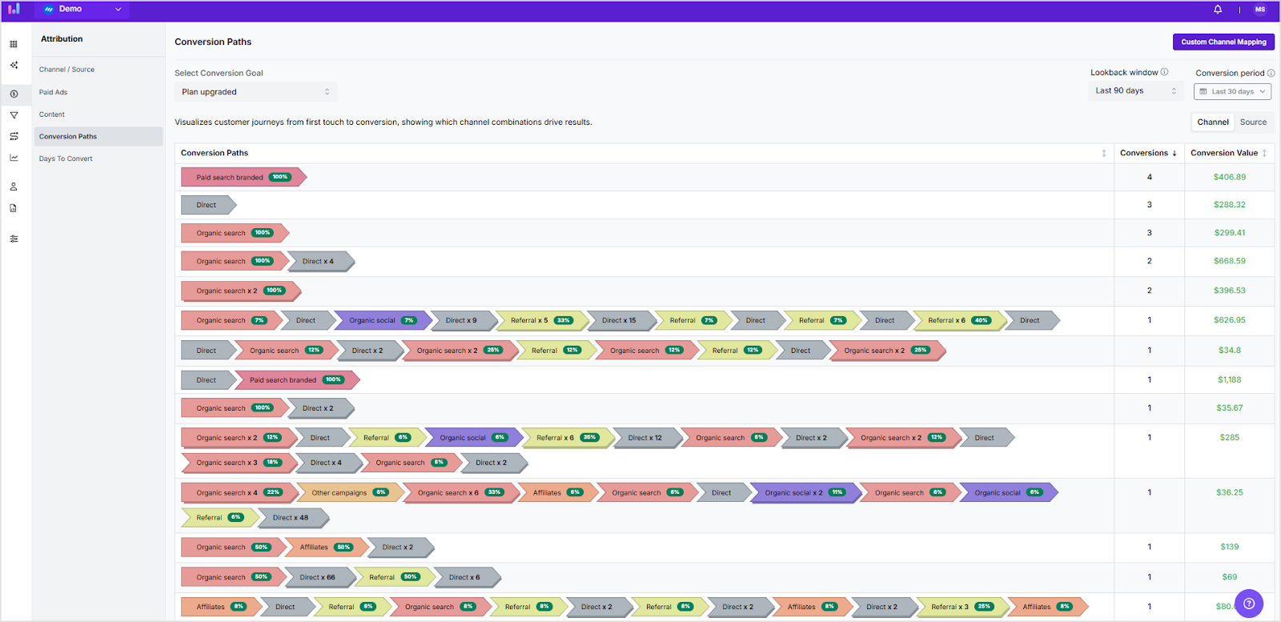The height and width of the screenshot is (622, 1281).
Task: Click the $36.25 conversion value
Action: 1230,493
